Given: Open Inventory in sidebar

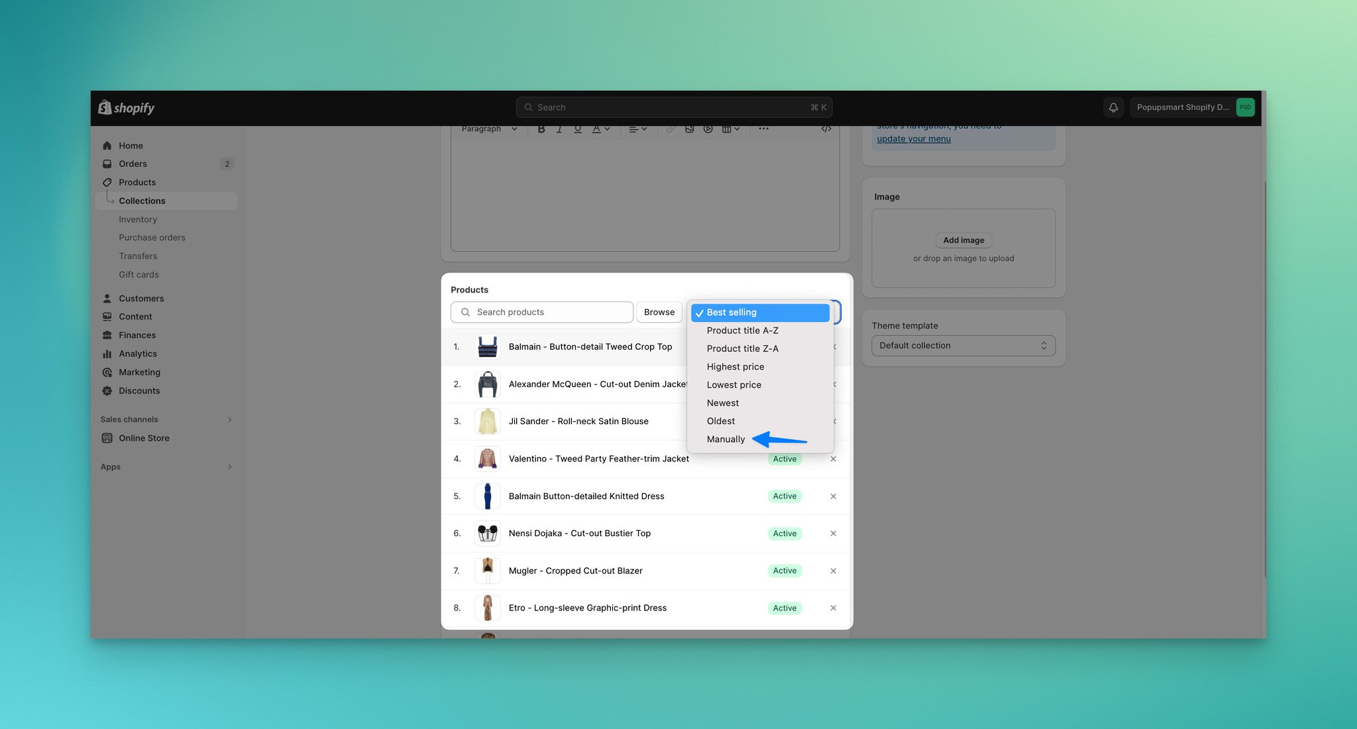Looking at the screenshot, I should 138,219.
